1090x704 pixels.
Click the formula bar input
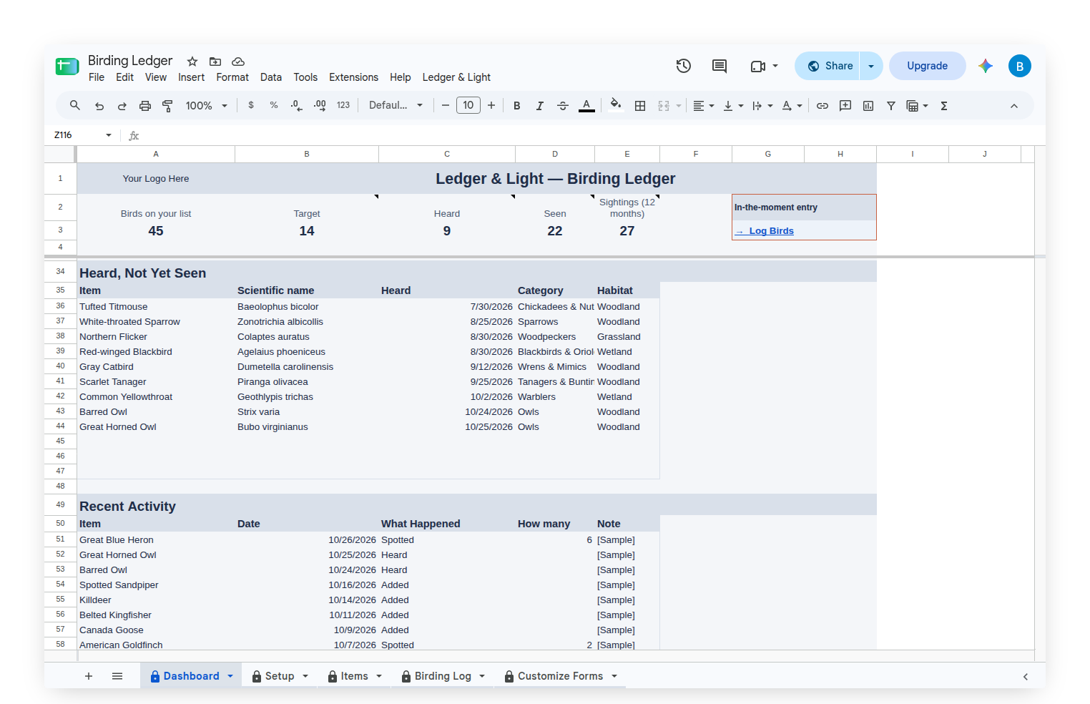tap(589, 135)
